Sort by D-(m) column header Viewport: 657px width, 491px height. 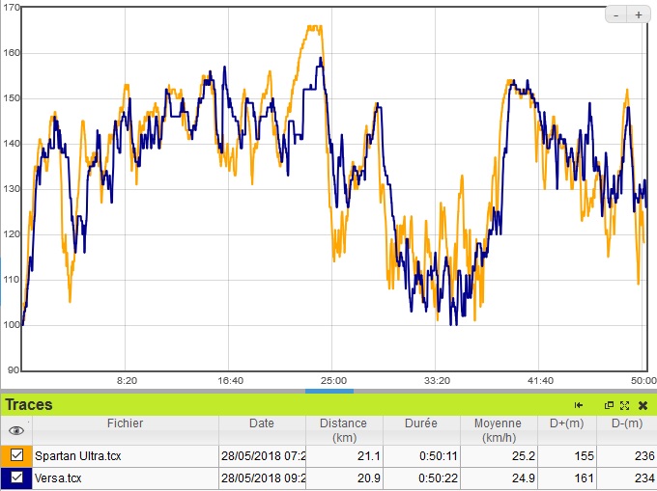(626, 423)
